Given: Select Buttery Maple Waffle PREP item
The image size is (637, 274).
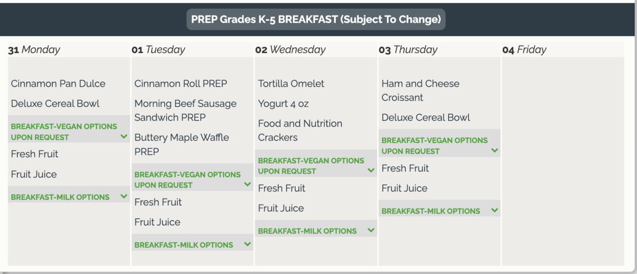Looking at the screenshot, I should (182, 144).
